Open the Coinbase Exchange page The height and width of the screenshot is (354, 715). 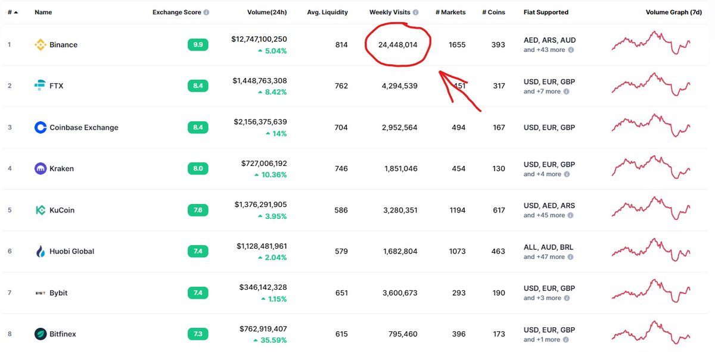pyautogui.click(x=84, y=127)
